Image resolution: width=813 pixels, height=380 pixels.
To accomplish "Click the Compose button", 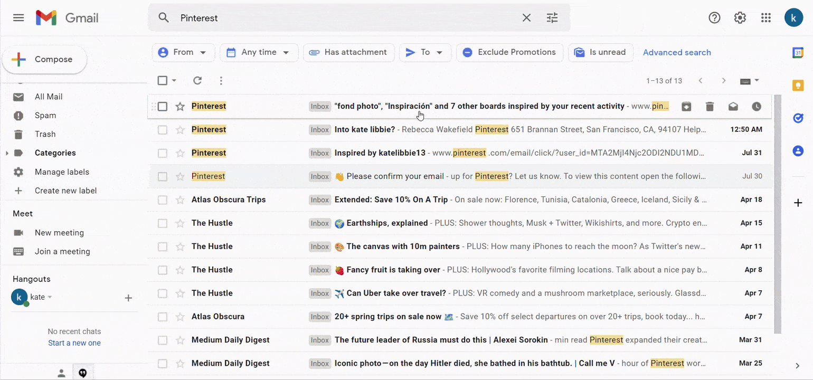I will pos(44,60).
